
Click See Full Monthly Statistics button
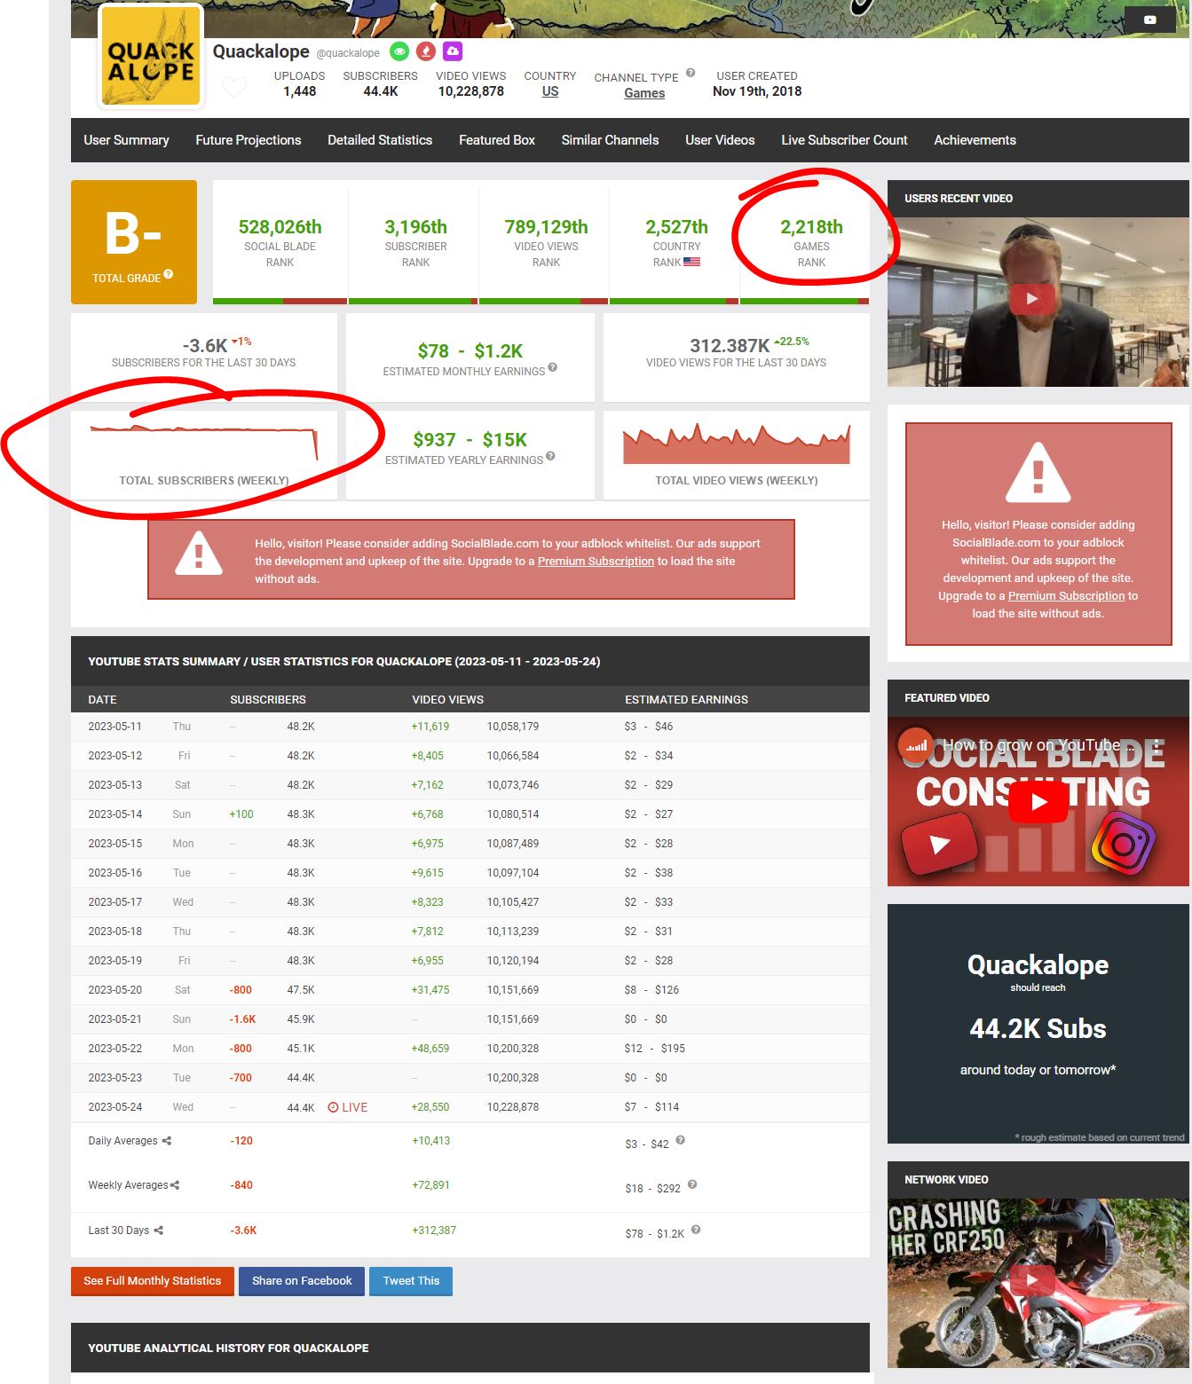pos(153,1281)
